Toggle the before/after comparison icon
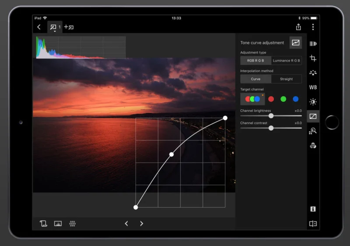The image size is (350, 246). click(313, 223)
